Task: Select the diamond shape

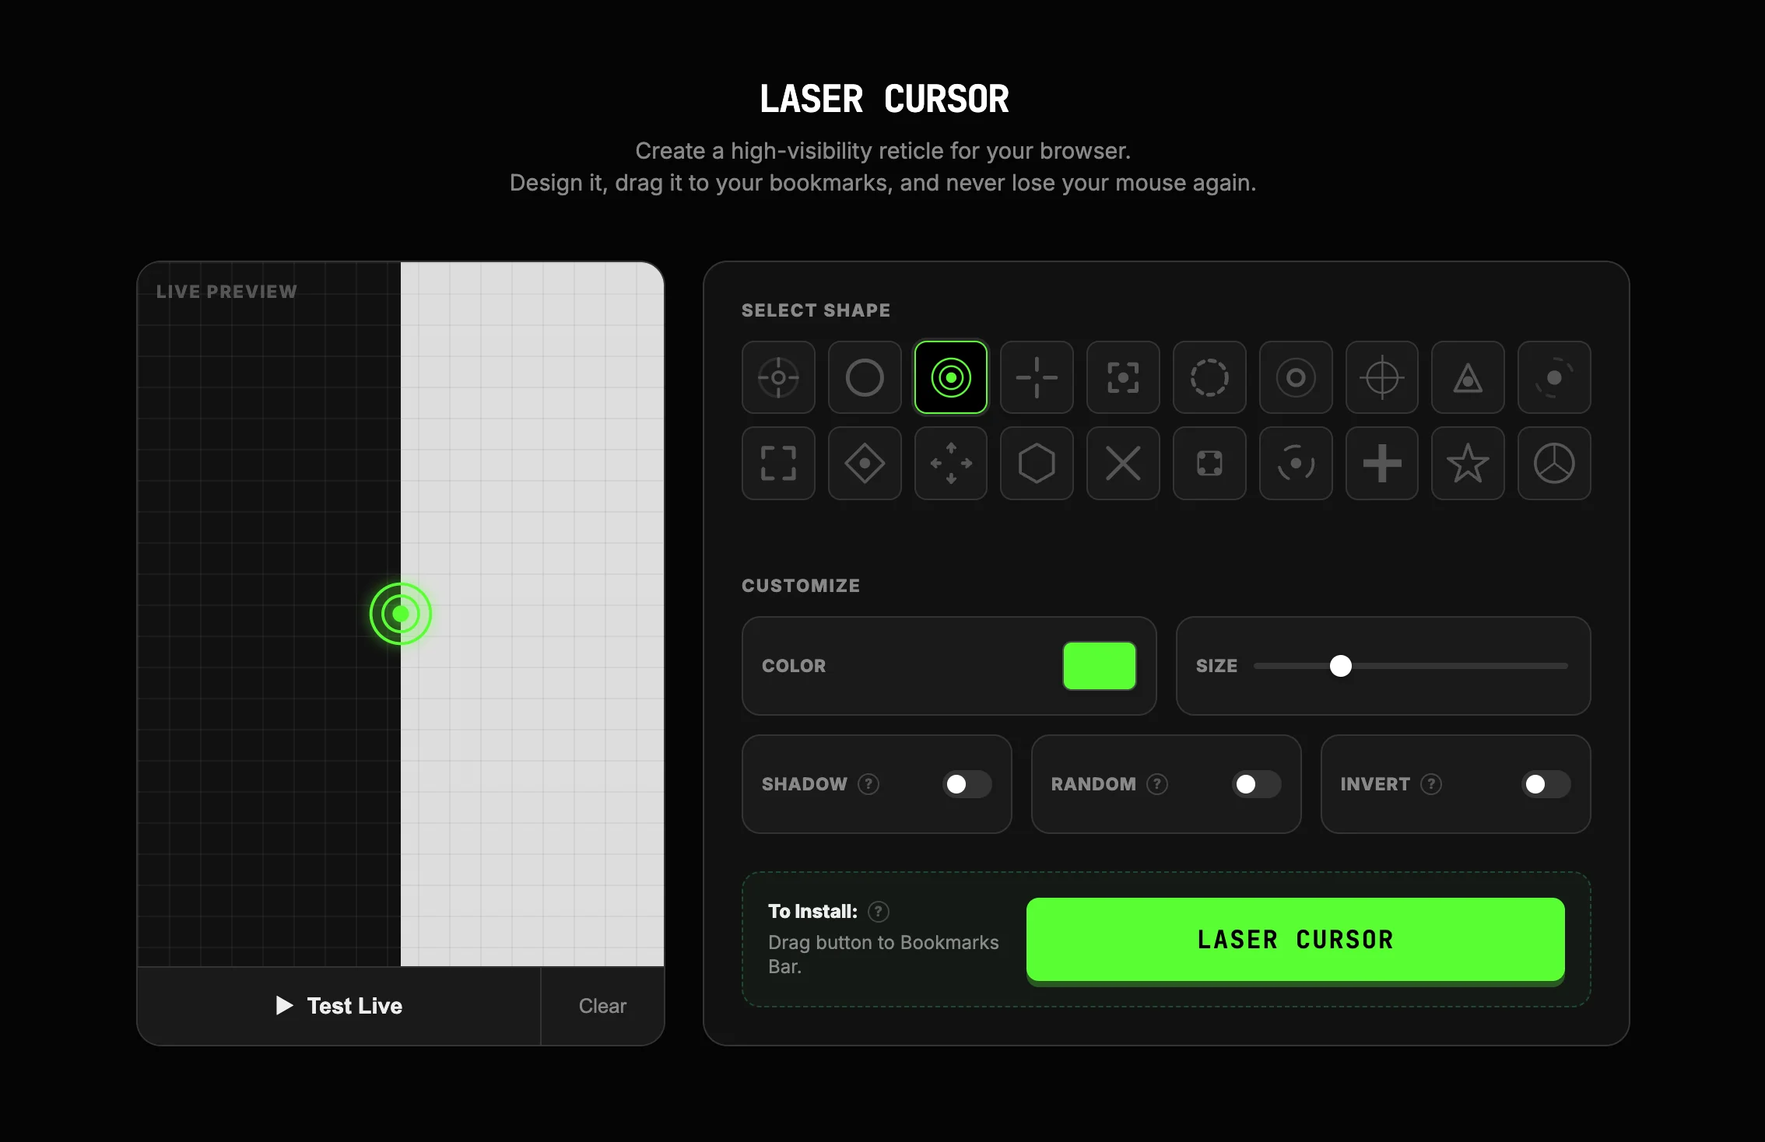Action: pyautogui.click(x=865, y=464)
